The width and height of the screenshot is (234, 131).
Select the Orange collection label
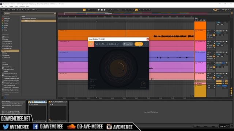pyautogui.click(x=7, y=21)
